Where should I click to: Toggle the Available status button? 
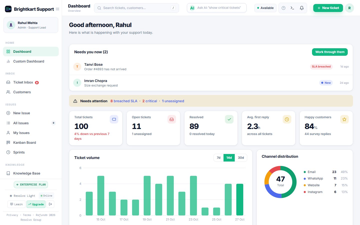265,8
